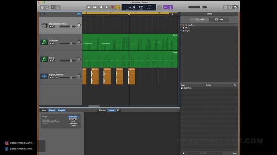Viewport: 277px width, 155px height.
Task: Expand the Logic folder in Media
Action: [181, 31]
